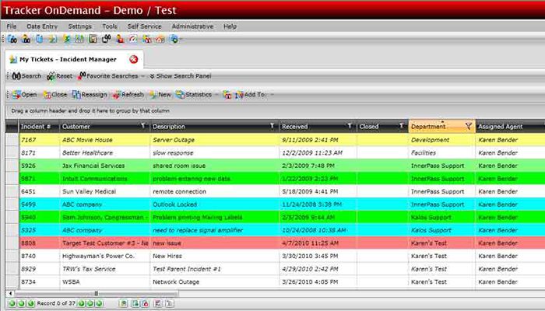Click the person with binoculars toolbar icon
Image resolution: width=545 pixels, height=311 pixels.
(x=26, y=39)
